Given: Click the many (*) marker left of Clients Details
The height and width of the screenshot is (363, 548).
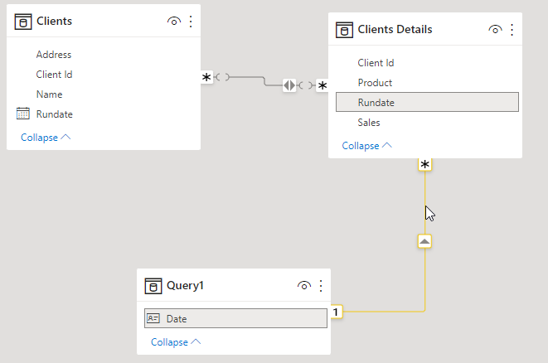Looking at the screenshot, I should (x=322, y=85).
